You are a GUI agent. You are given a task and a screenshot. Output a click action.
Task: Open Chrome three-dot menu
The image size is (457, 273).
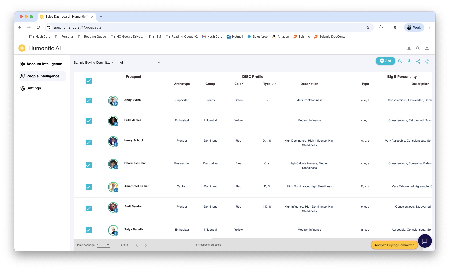pos(430,27)
